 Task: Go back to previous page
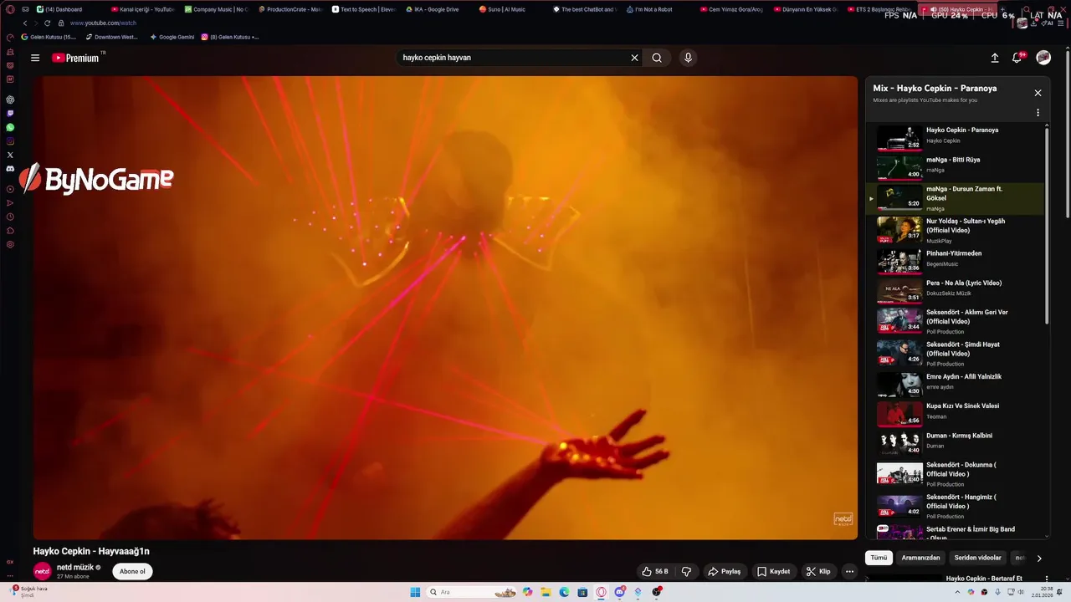[25, 23]
